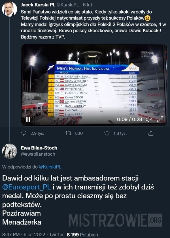
Task: Click the 0:09 / 0:28 video time display
Action: click(x=129, y=119)
